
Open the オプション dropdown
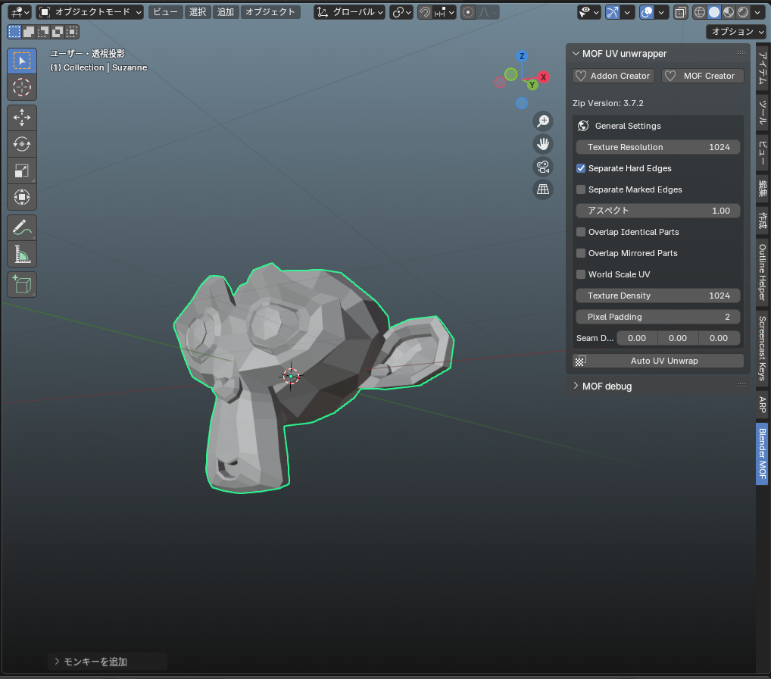[736, 32]
